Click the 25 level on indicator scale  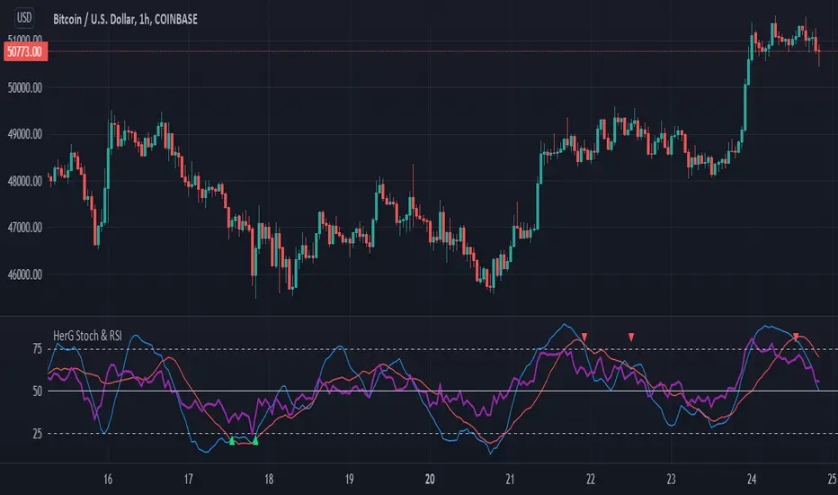tap(37, 434)
